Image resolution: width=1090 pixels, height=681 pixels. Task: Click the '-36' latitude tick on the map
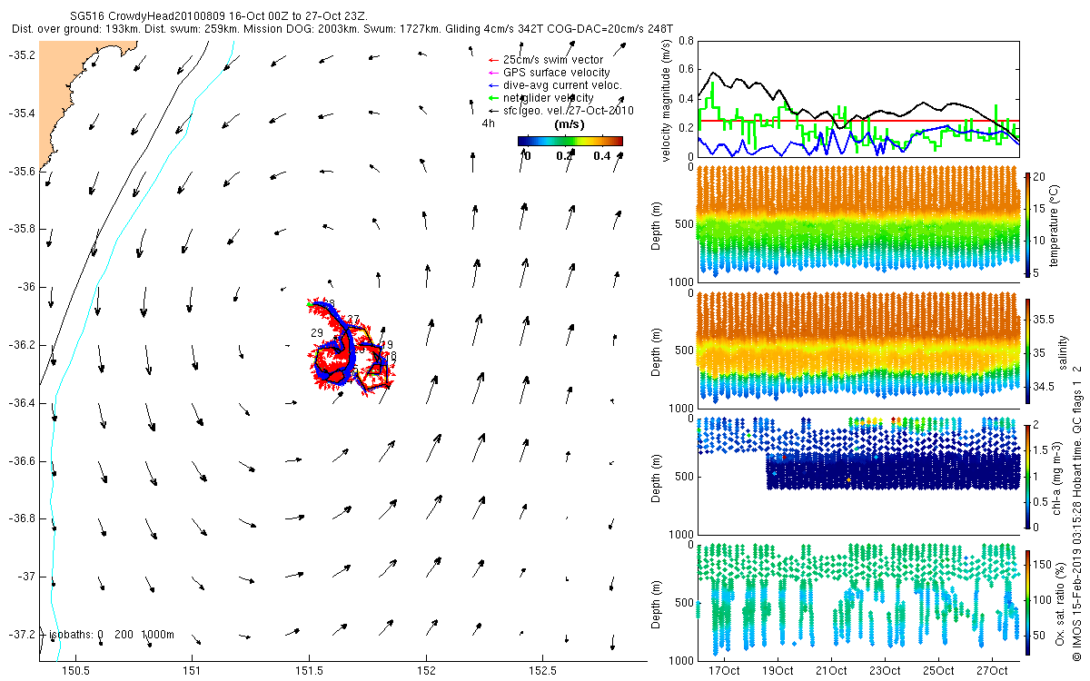[26, 287]
